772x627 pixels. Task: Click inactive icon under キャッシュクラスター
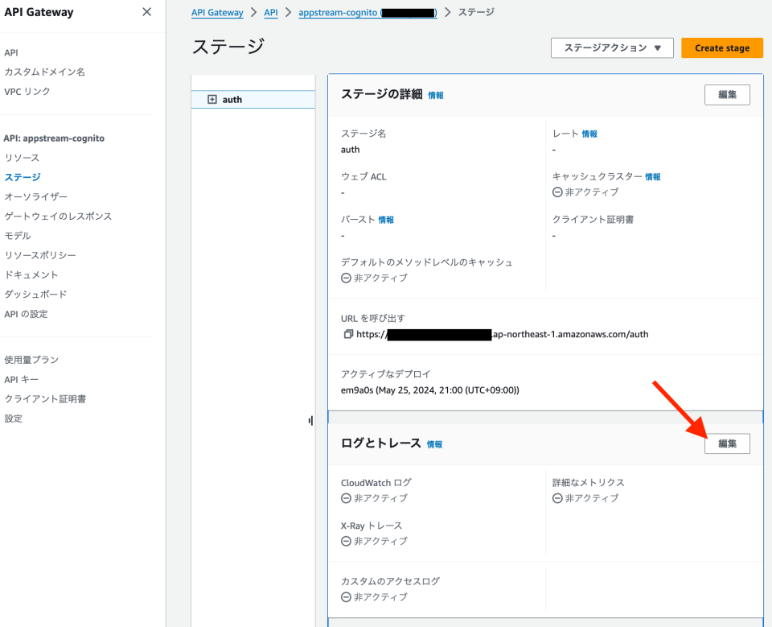click(557, 192)
